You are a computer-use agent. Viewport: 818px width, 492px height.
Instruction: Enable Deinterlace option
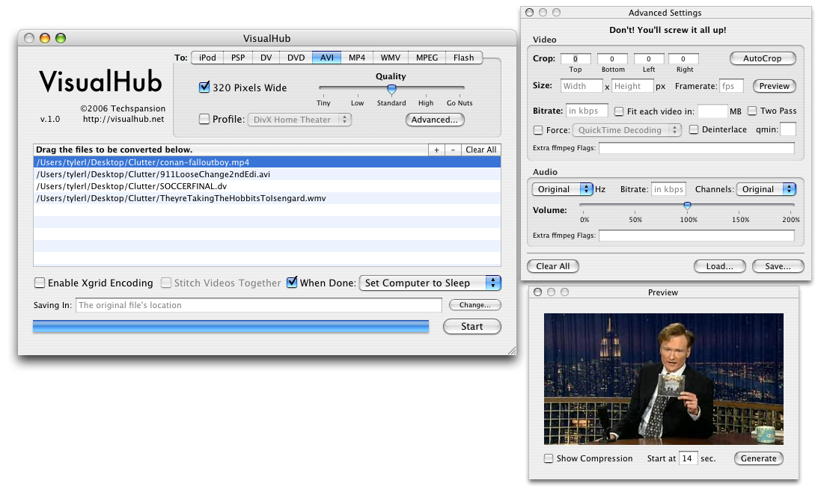pos(694,129)
